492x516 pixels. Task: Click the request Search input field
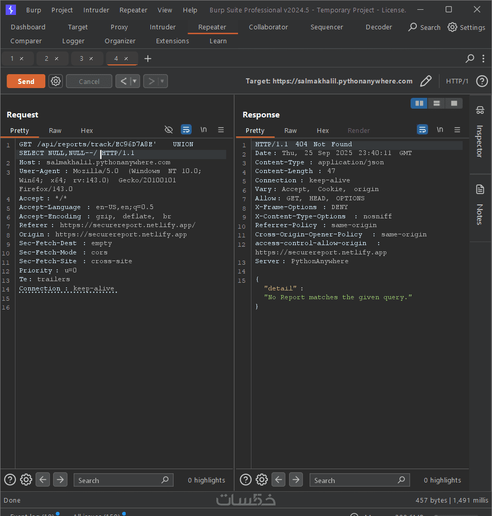pyautogui.click(x=124, y=480)
